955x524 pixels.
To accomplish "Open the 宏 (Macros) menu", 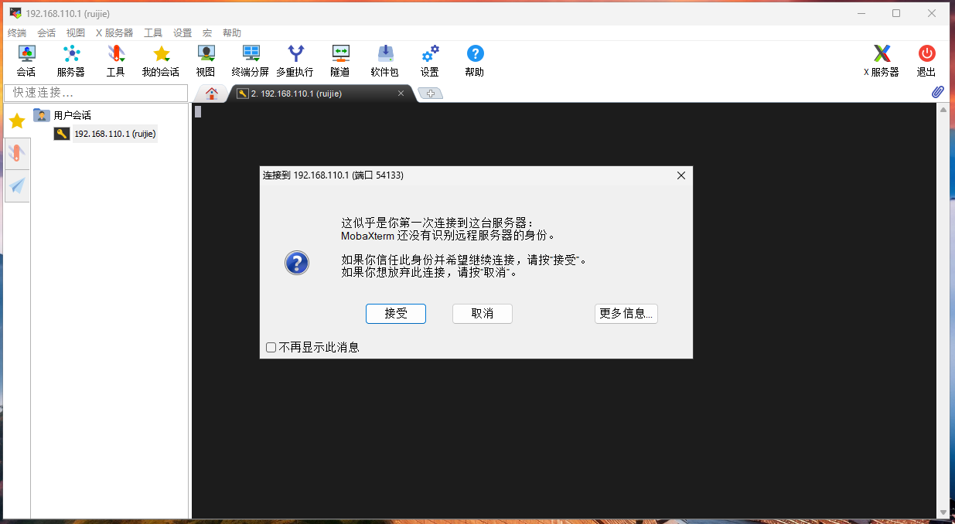I will [206, 32].
